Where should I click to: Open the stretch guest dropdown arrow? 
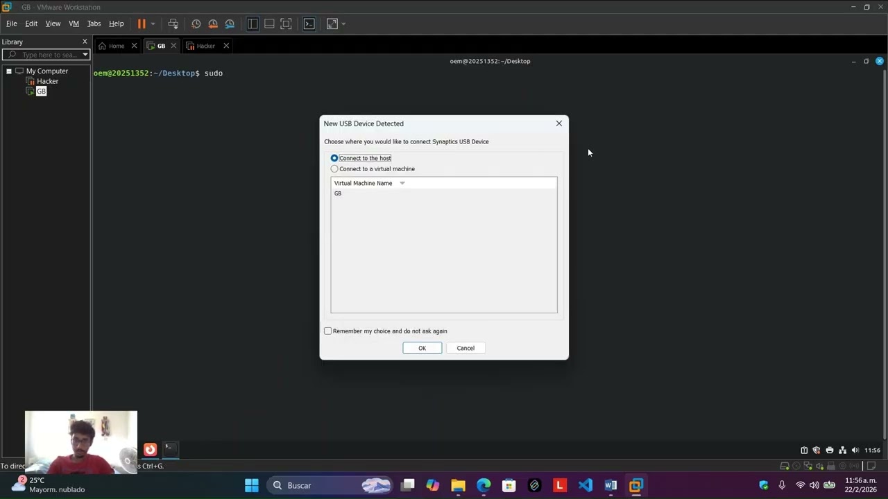(x=343, y=24)
